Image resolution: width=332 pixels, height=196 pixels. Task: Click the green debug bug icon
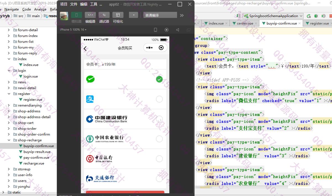click(316, 16)
